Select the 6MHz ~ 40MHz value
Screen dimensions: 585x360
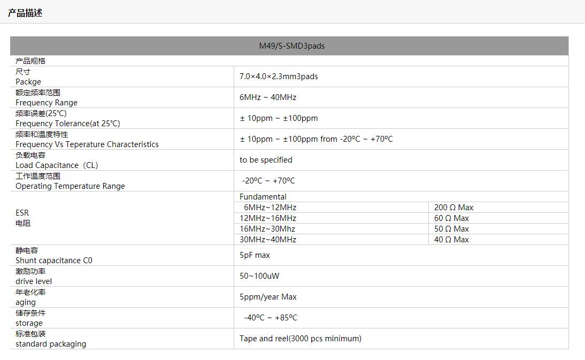(x=267, y=97)
